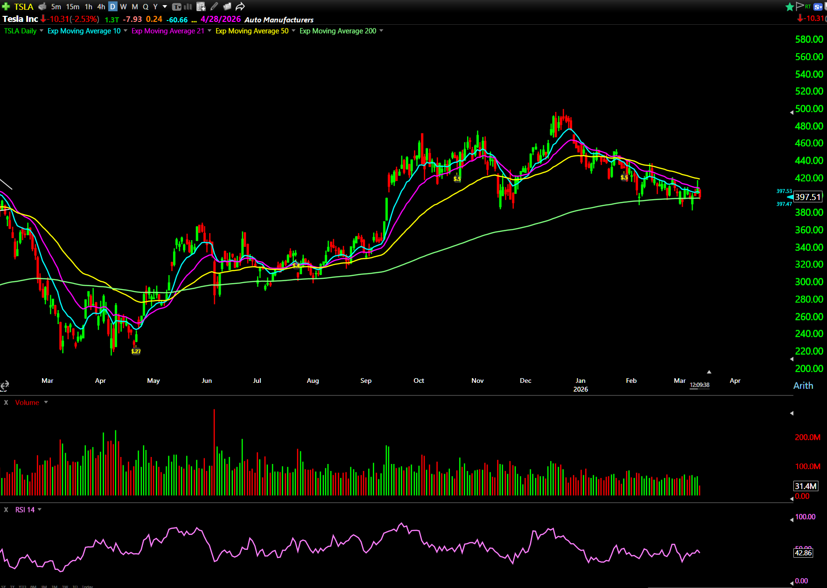The width and height of the screenshot is (827, 588).
Task: Select the 15m timeframe
Action: (72, 7)
